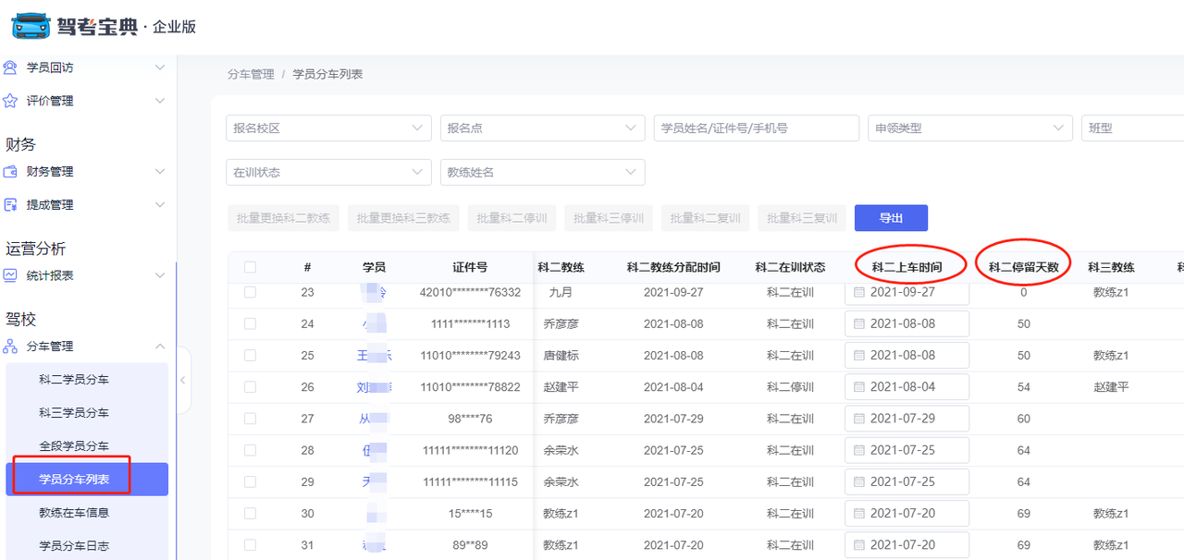1184x560 pixels.
Task: Expand the 评价管理 menu chevron
Action: (x=160, y=101)
